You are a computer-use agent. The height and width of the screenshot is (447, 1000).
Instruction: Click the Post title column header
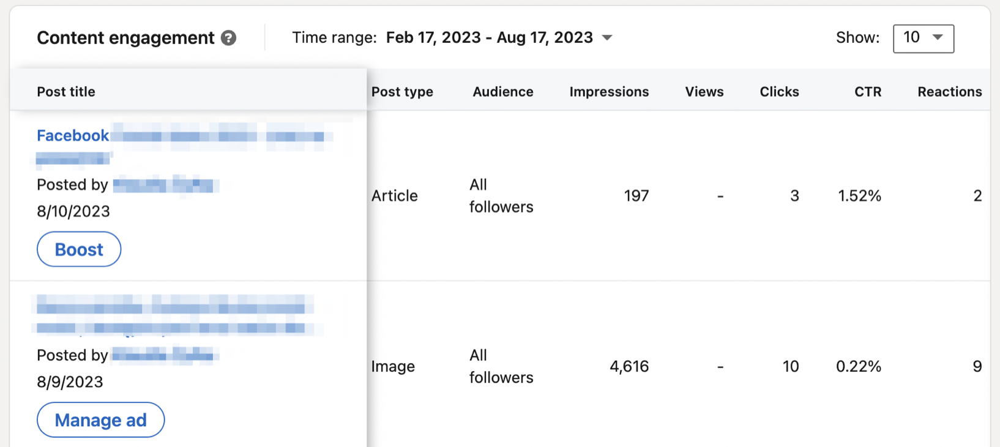tap(66, 92)
